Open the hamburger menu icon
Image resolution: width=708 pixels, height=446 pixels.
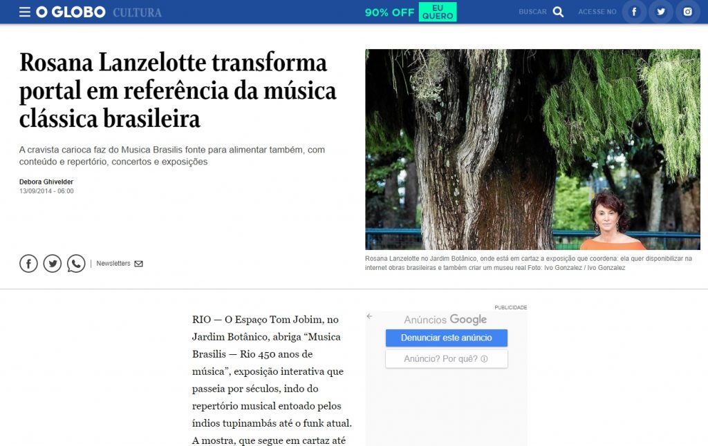click(25, 12)
